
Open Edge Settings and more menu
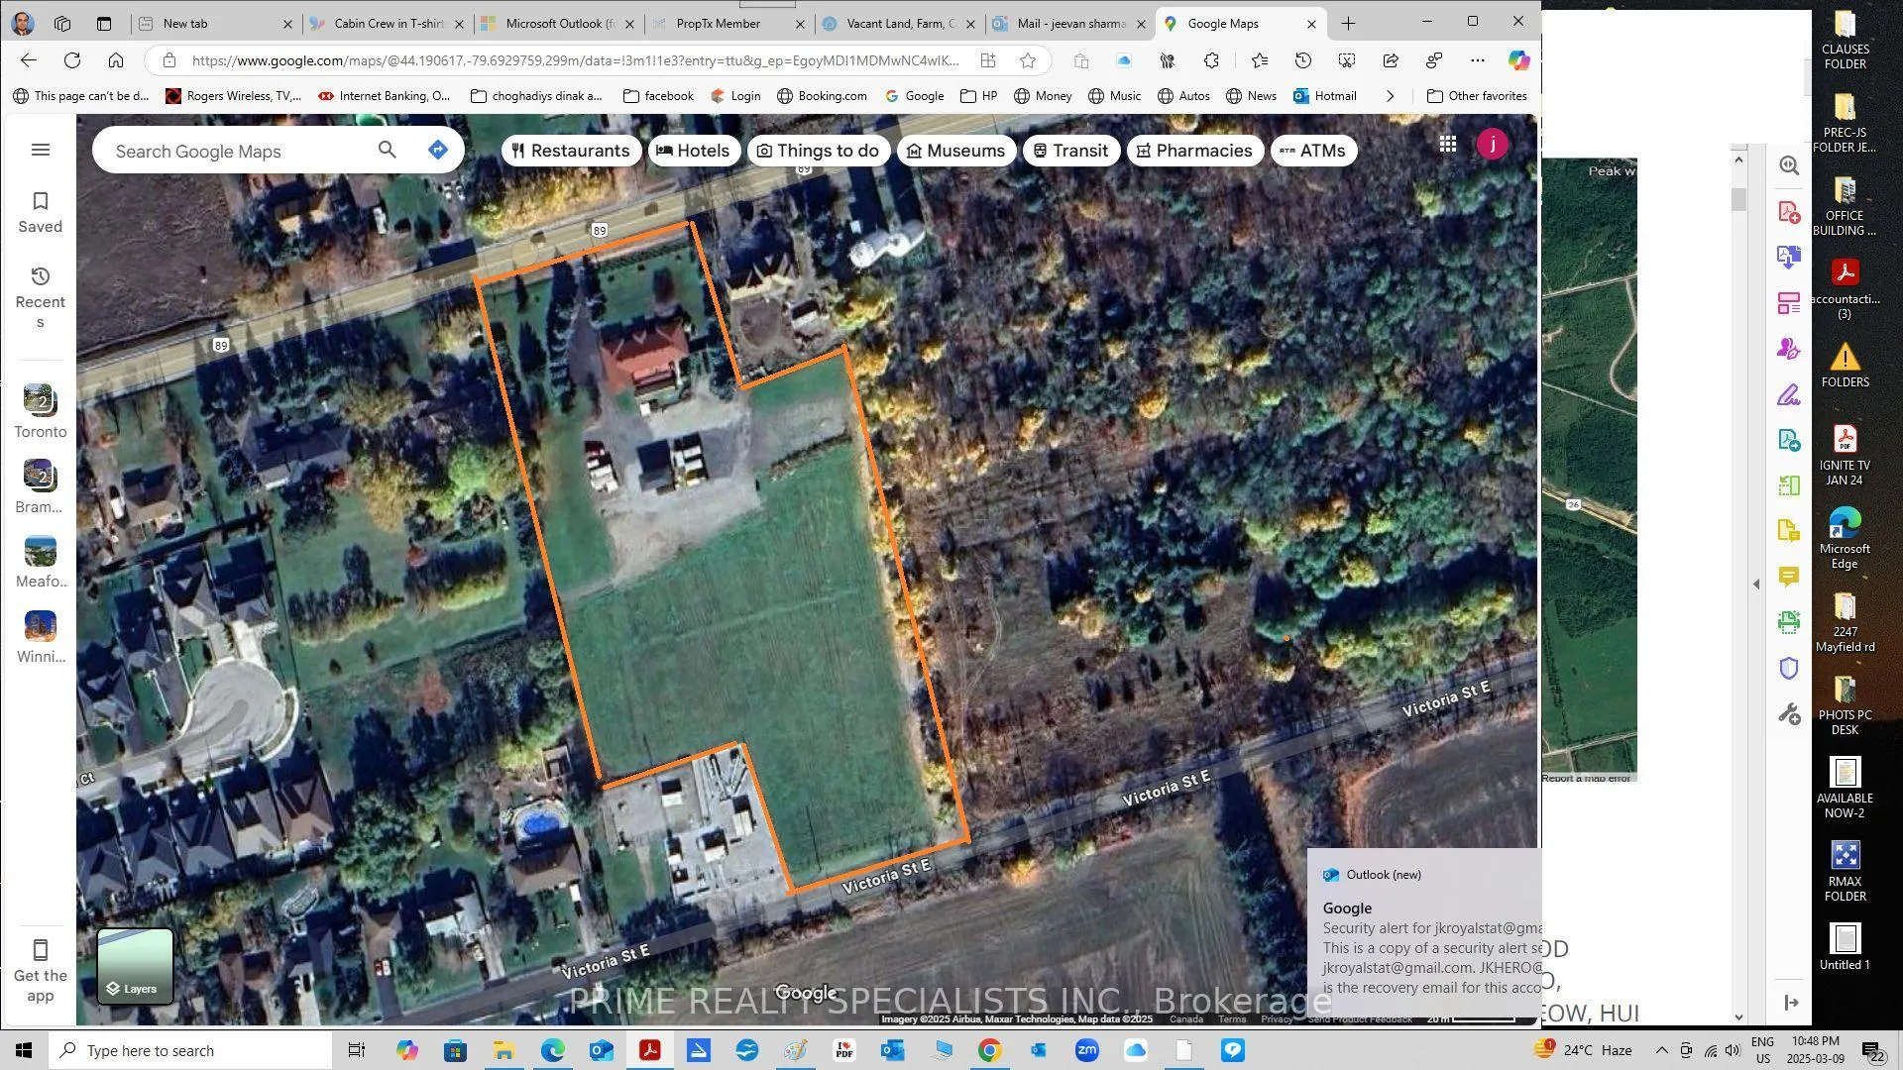(1477, 60)
